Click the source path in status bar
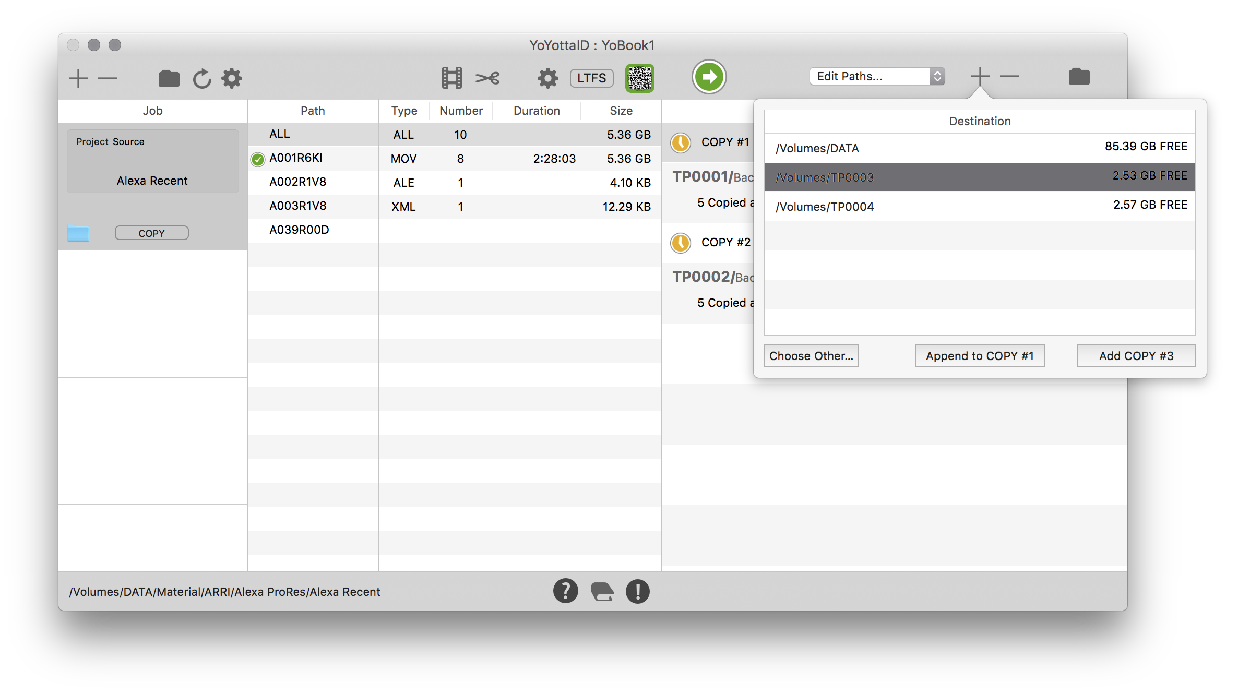This screenshot has width=1238, height=694. pyautogui.click(x=224, y=592)
